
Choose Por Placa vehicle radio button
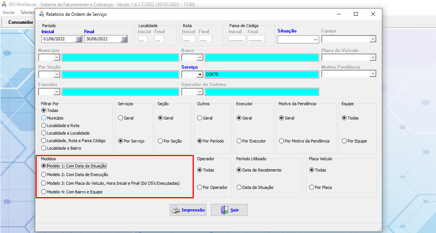pyautogui.click(x=311, y=187)
